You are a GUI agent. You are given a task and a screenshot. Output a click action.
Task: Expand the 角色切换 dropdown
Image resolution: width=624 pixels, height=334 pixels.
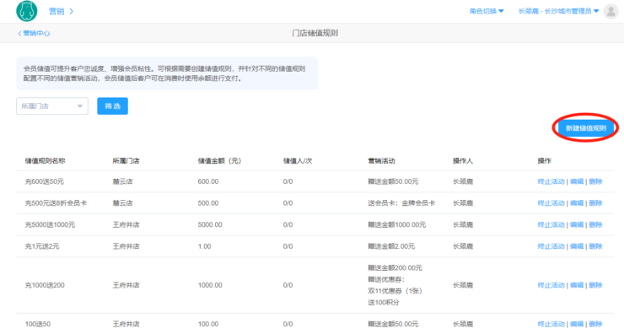pyautogui.click(x=487, y=11)
